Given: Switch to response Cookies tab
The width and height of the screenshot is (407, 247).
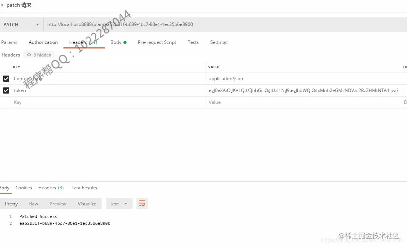Looking at the screenshot, I should 24,188.
